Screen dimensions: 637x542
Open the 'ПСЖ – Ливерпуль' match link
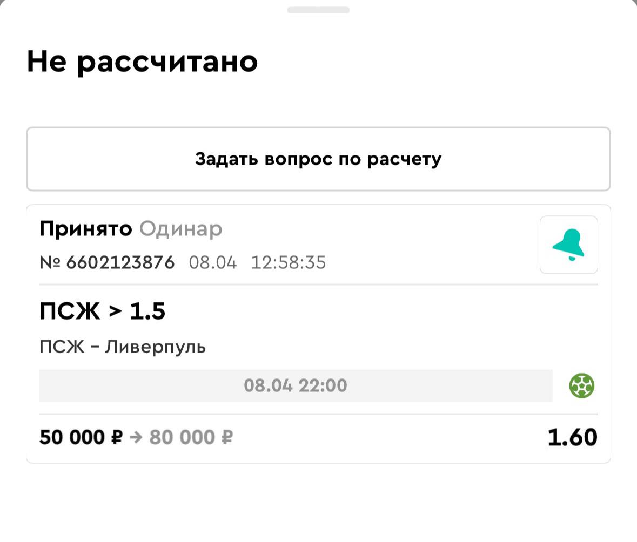click(x=123, y=347)
